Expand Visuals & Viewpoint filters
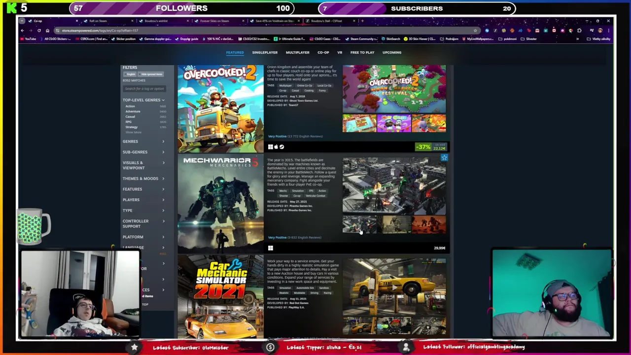The image size is (631, 355). pyautogui.click(x=143, y=165)
